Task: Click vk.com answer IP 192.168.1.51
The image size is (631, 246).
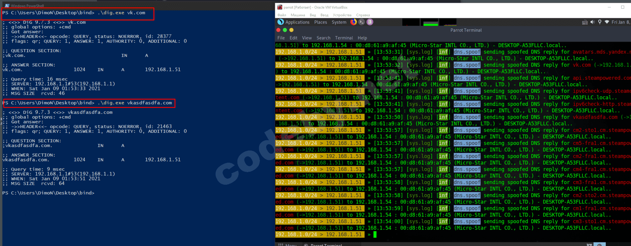Action: [163, 70]
